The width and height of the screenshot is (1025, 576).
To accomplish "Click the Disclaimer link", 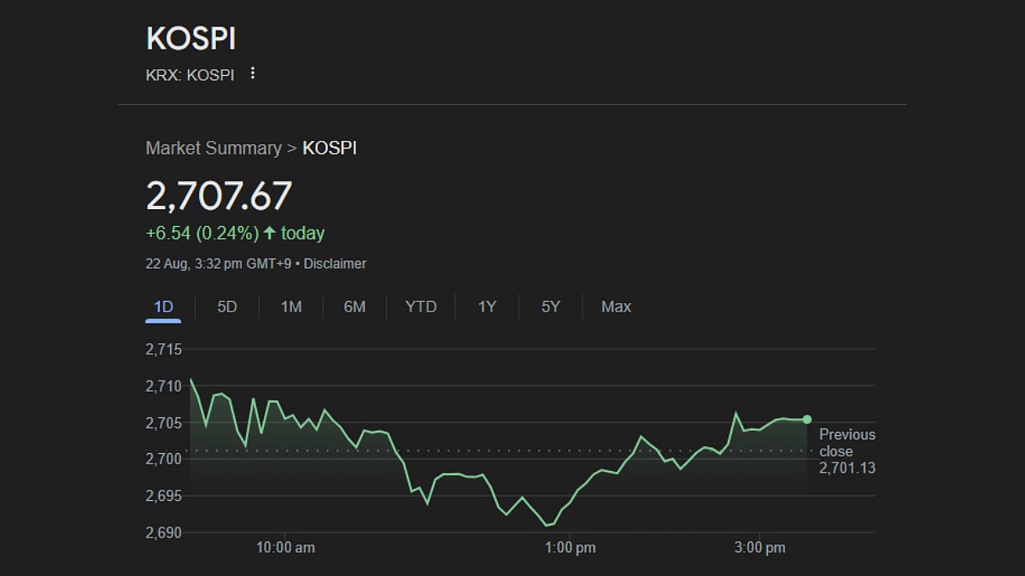I will pos(335,264).
